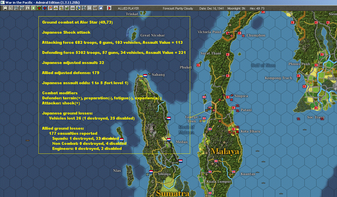
Task: Click the highlighted Alor Star hex units
Action: tap(210, 108)
